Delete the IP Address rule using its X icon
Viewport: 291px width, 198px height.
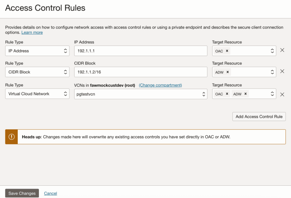tap(282, 50)
